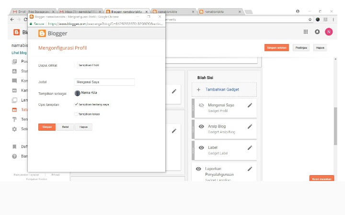Click the drag handle of Arsip Blog gadget
Viewport: 345px width, 215px height.
193,129
